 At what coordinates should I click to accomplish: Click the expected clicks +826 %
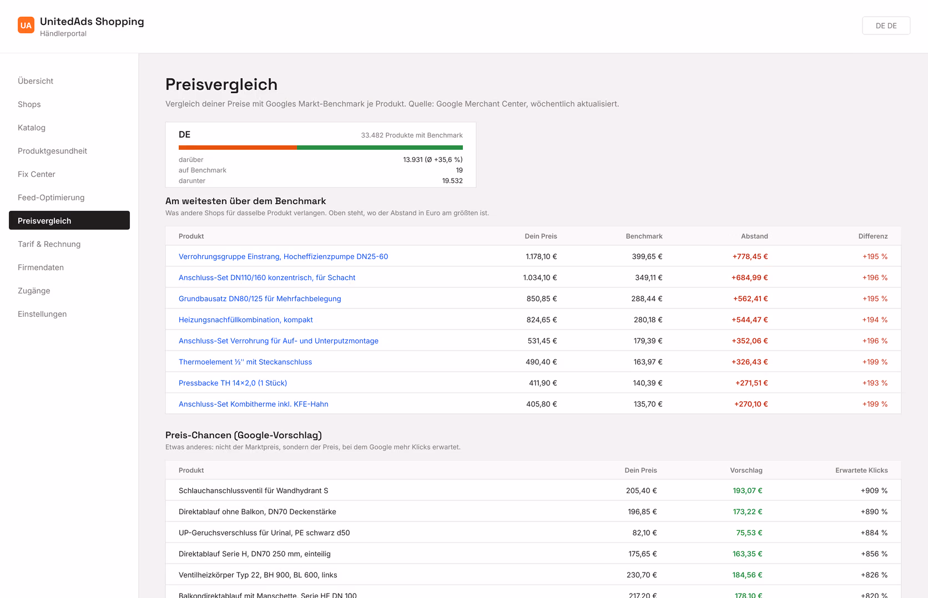point(874,575)
